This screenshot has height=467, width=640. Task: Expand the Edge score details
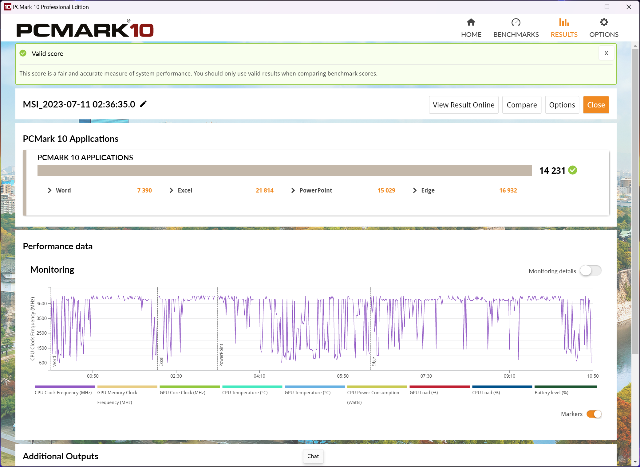(415, 190)
